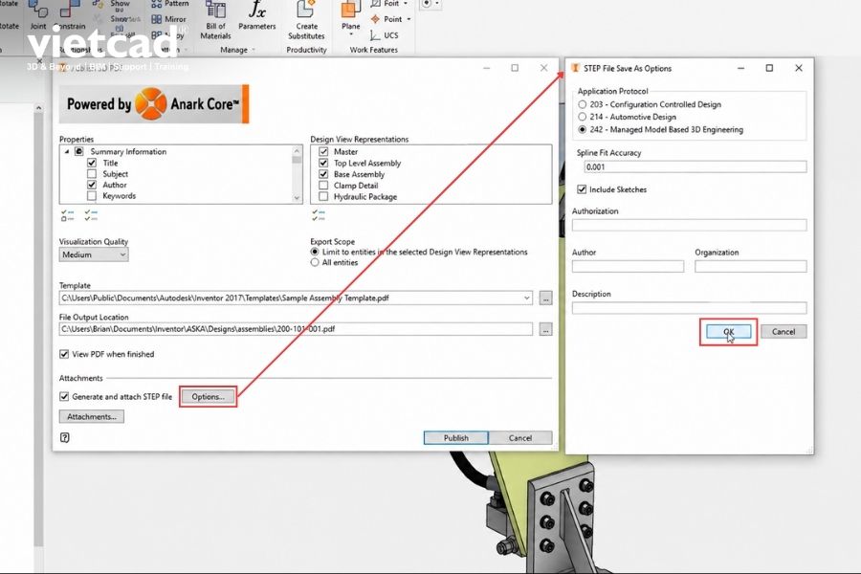Toggle Top Level Assembly checkbox
Viewport: 861px width, 574px height.
(x=323, y=164)
